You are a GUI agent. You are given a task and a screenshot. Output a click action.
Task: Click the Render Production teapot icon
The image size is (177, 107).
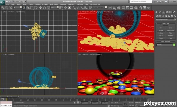click(149, 8)
